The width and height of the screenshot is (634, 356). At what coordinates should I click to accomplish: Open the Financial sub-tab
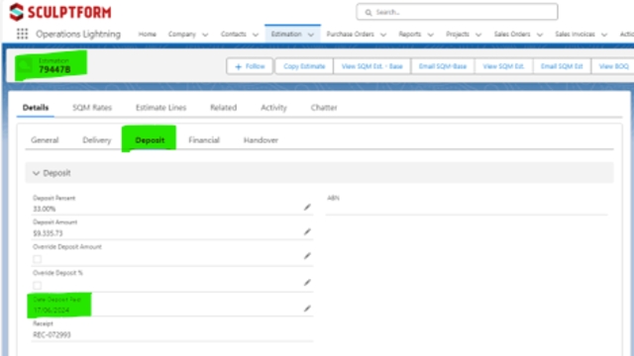(204, 140)
